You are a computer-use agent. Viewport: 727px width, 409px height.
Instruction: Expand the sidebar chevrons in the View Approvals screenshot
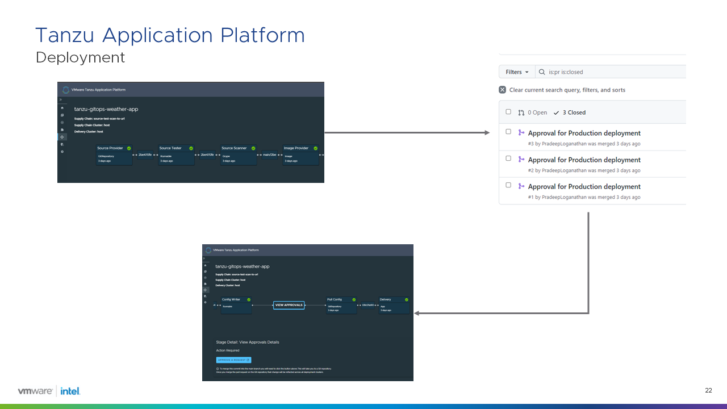[x=204, y=258]
